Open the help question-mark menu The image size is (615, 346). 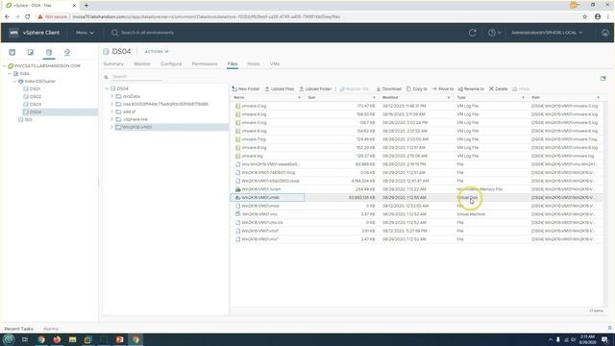(x=494, y=33)
